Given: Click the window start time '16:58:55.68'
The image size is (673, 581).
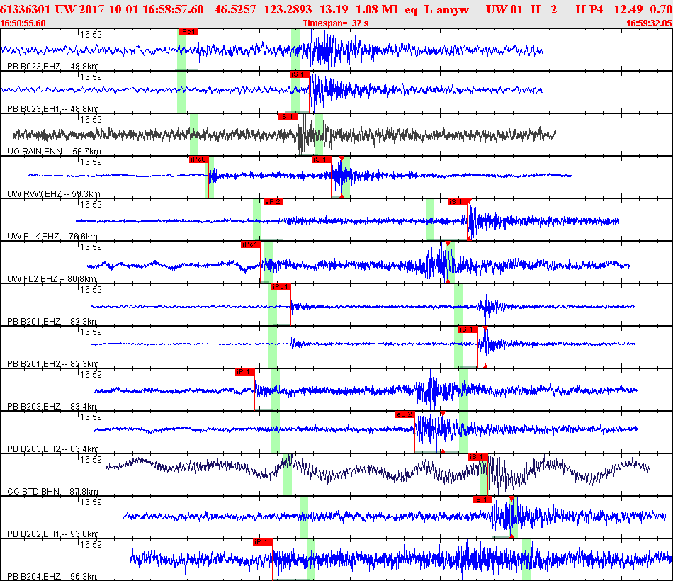Looking at the screenshot, I should pos(23,23).
